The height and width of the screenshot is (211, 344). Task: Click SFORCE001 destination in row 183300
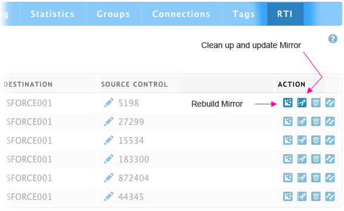[29, 159]
